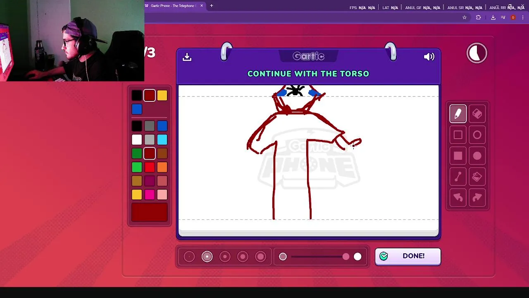Click the browser media control icon
Screen dimensions: 529x298
(x=503, y=17)
